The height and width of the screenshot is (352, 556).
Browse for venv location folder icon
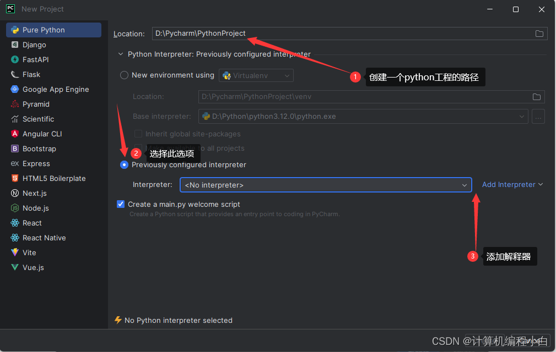[537, 97]
